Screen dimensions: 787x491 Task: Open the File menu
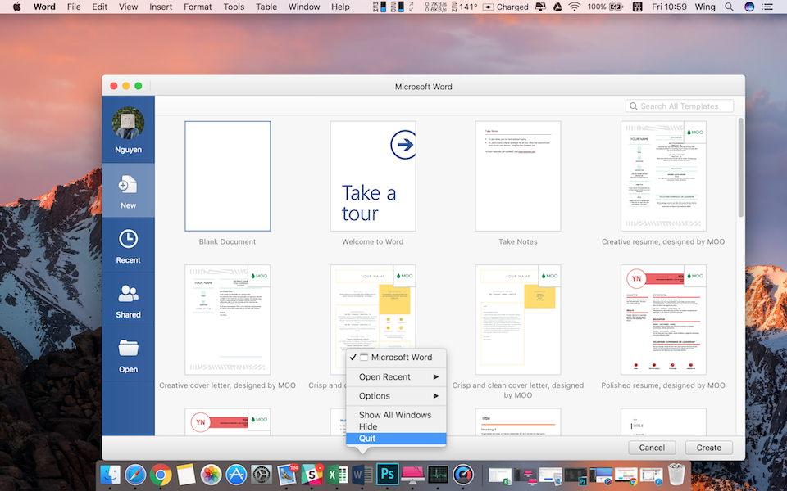click(x=74, y=7)
